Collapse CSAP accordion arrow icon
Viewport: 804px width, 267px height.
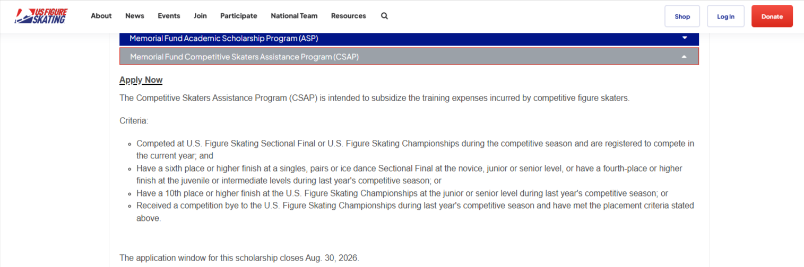point(685,57)
